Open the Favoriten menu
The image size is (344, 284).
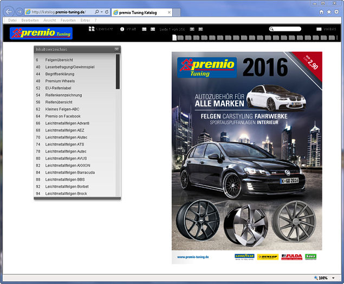click(68, 20)
